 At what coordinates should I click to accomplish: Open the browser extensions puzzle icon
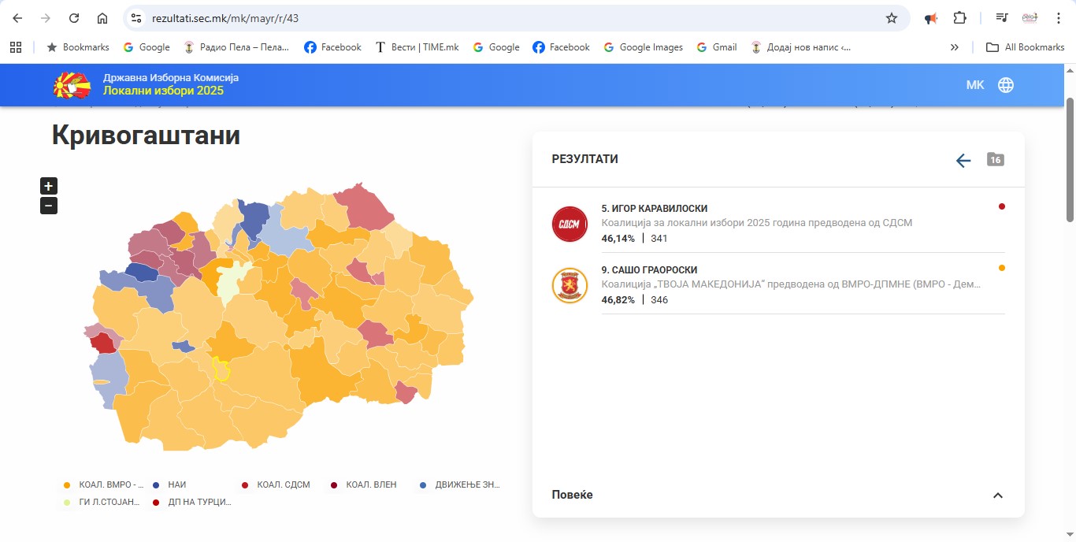[959, 18]
